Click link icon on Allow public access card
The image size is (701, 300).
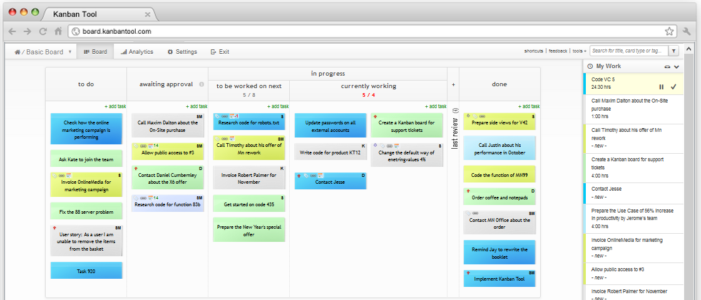[x=143, y=146]
